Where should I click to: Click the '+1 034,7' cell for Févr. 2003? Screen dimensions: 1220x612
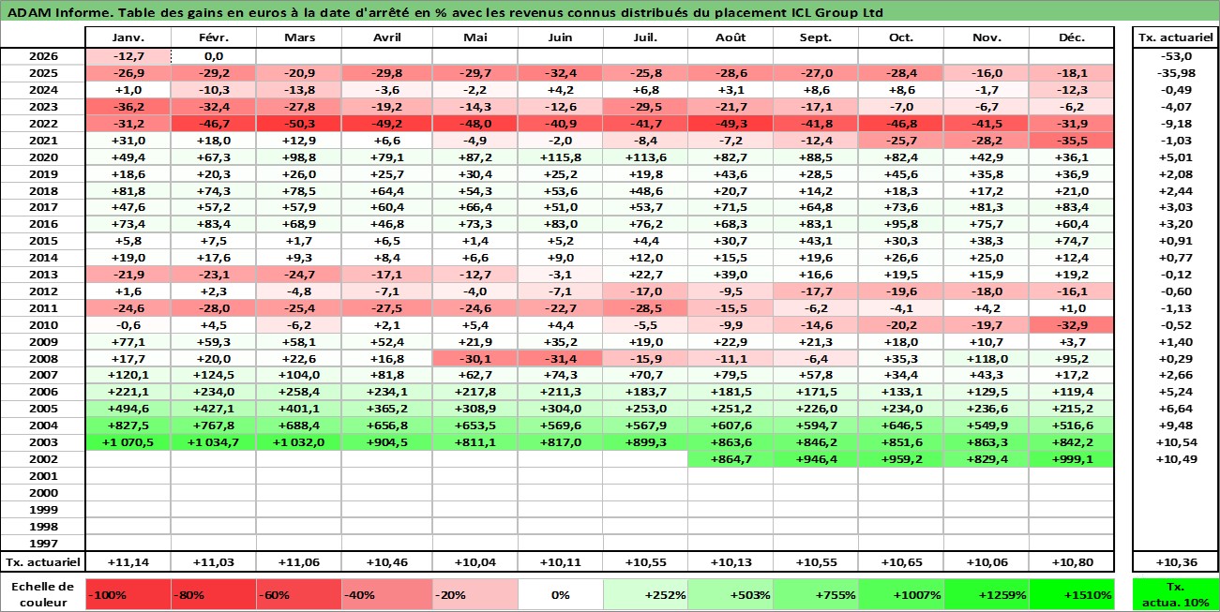click(214, 442)
